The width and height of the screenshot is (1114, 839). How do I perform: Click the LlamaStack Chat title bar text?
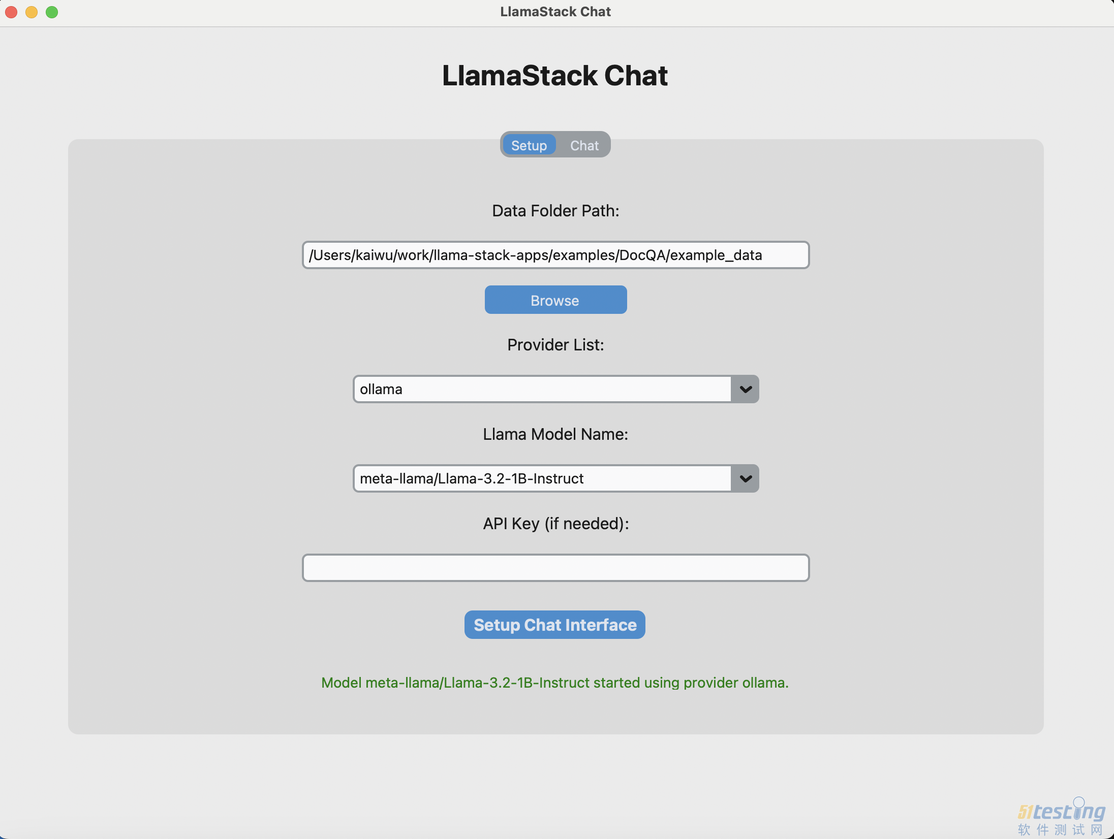(555, 11)
